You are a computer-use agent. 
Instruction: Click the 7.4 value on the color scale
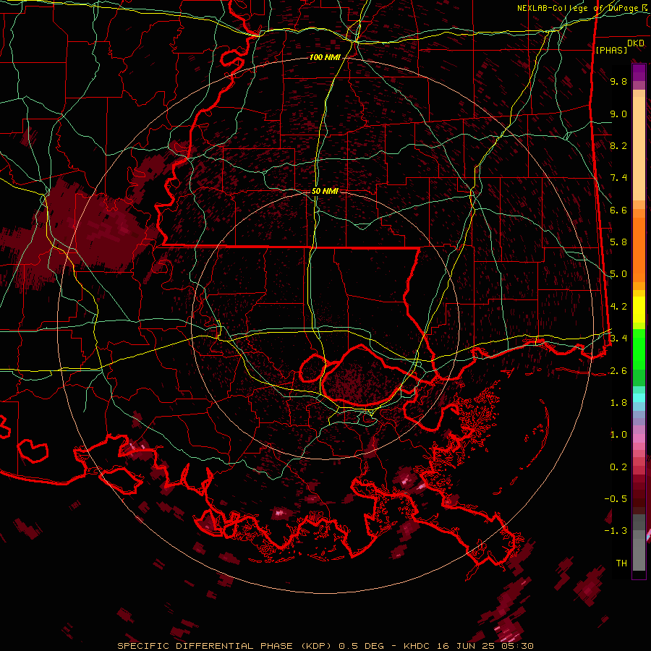tap(618, 178)
